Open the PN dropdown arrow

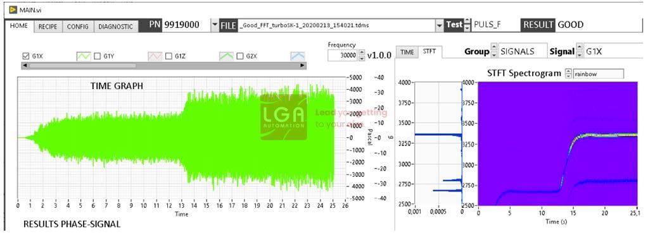click(215, 25)
